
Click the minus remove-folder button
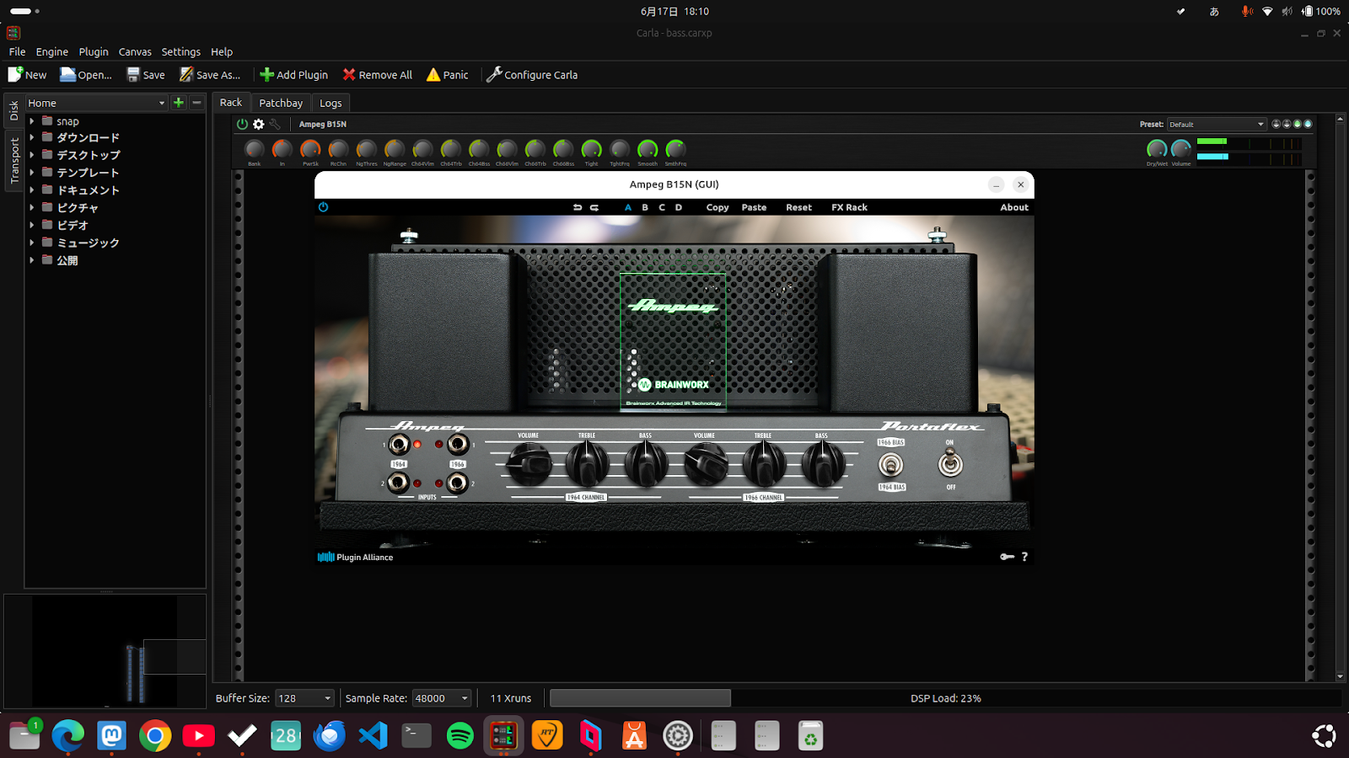[196, 103]
